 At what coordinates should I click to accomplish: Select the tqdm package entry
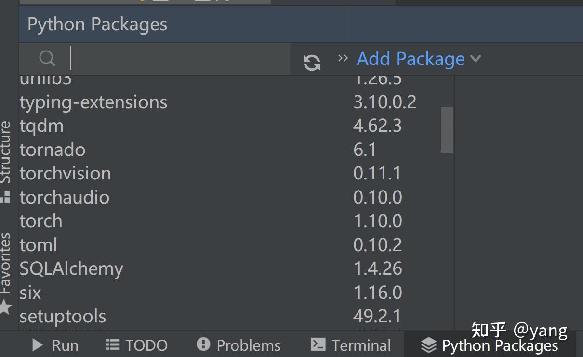click(41, 126)
